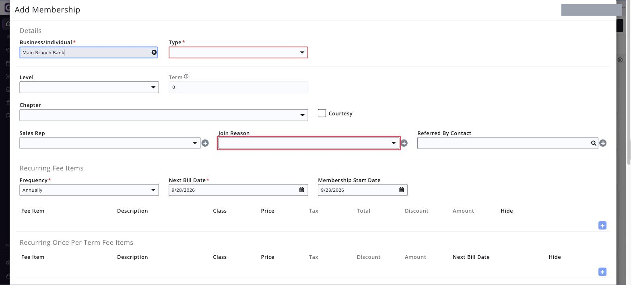Image resolution: width=631 pixels, height=285 pixels.
Task: Search Referred By Contact using the magnifier icon
Action: [594, 143]
